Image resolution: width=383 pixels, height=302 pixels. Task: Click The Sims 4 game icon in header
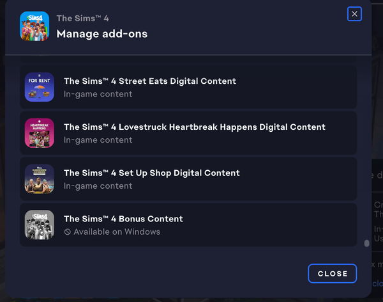(34, 26)
